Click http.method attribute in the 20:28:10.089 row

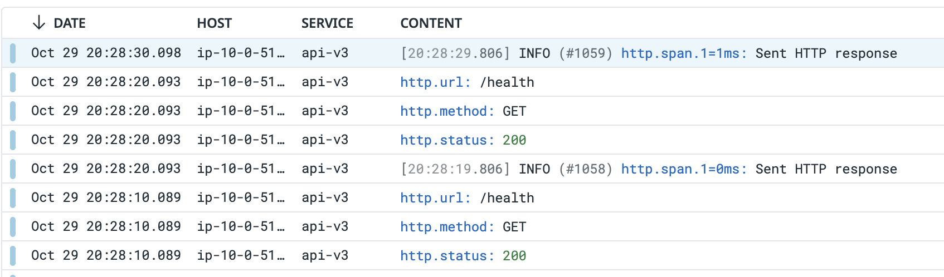[x=447, y=227]
